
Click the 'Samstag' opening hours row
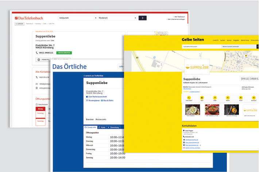(x=105, y=158)
